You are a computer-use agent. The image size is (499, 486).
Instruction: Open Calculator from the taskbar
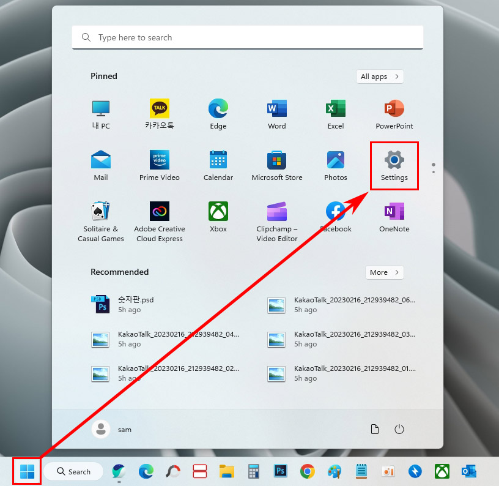click(254, 471)
